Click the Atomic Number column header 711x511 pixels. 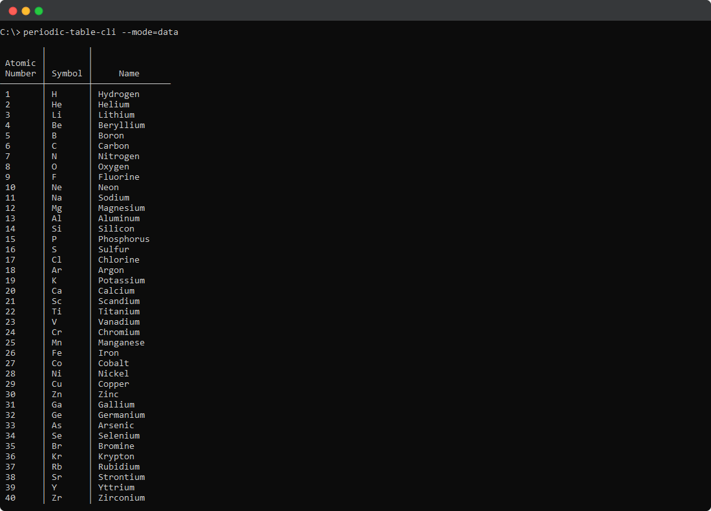pyautogui.click(x=21, y=68)
